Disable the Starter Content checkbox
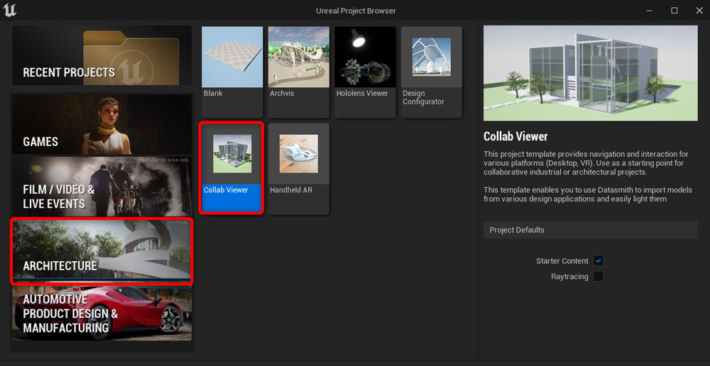 pyautogui.click(x=599, y=261)
